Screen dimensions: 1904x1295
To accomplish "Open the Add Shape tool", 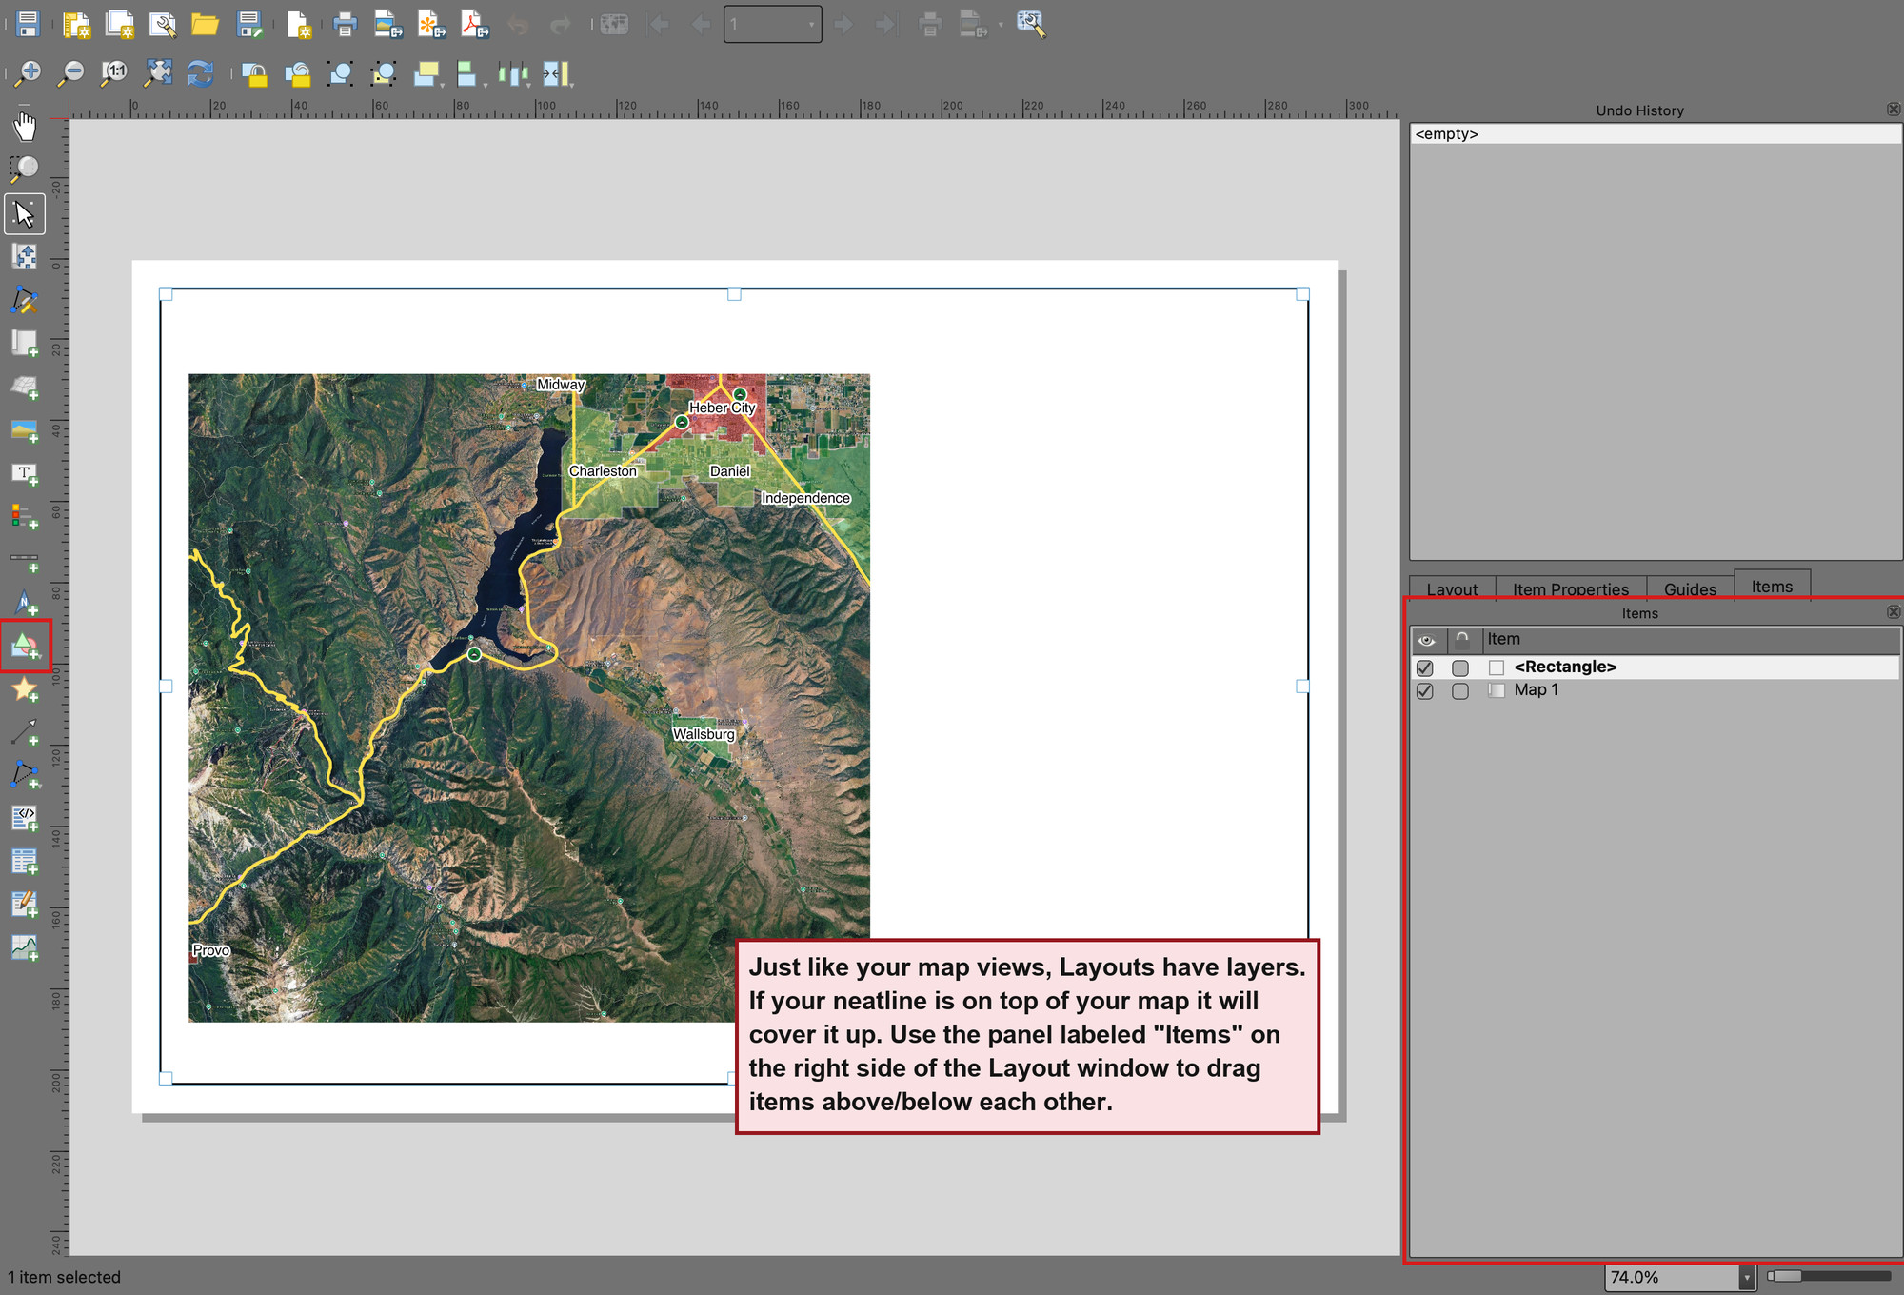I will 25,646.
